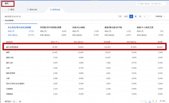Viewport: 169px width, 103px height.
Task: Go to page 3 in pagination
Action: click(x=156, y=101)
